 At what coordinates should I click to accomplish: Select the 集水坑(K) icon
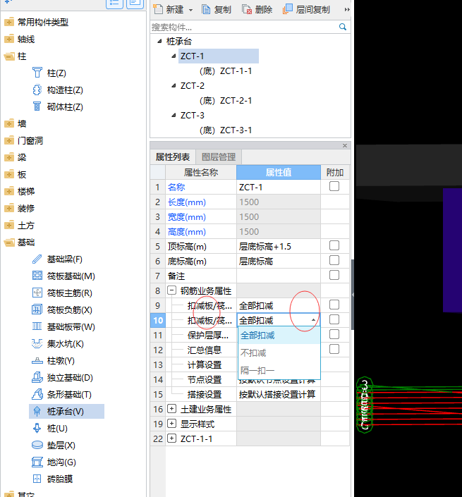coord(37,343)
